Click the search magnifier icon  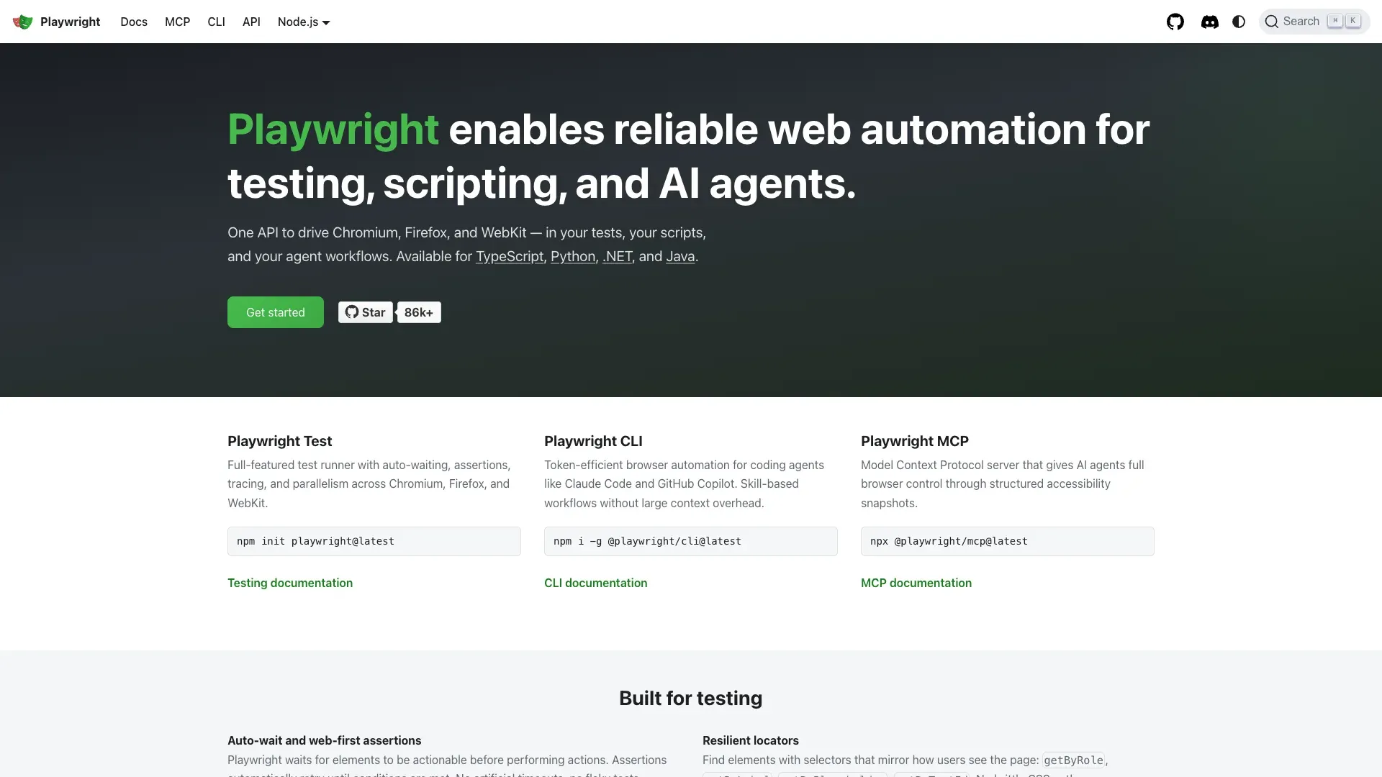click(x=1271, y=22)
